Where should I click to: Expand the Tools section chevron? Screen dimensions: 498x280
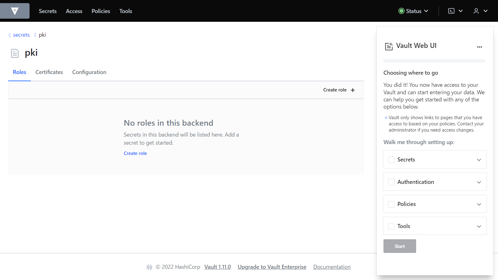click(x=479, y=226)
